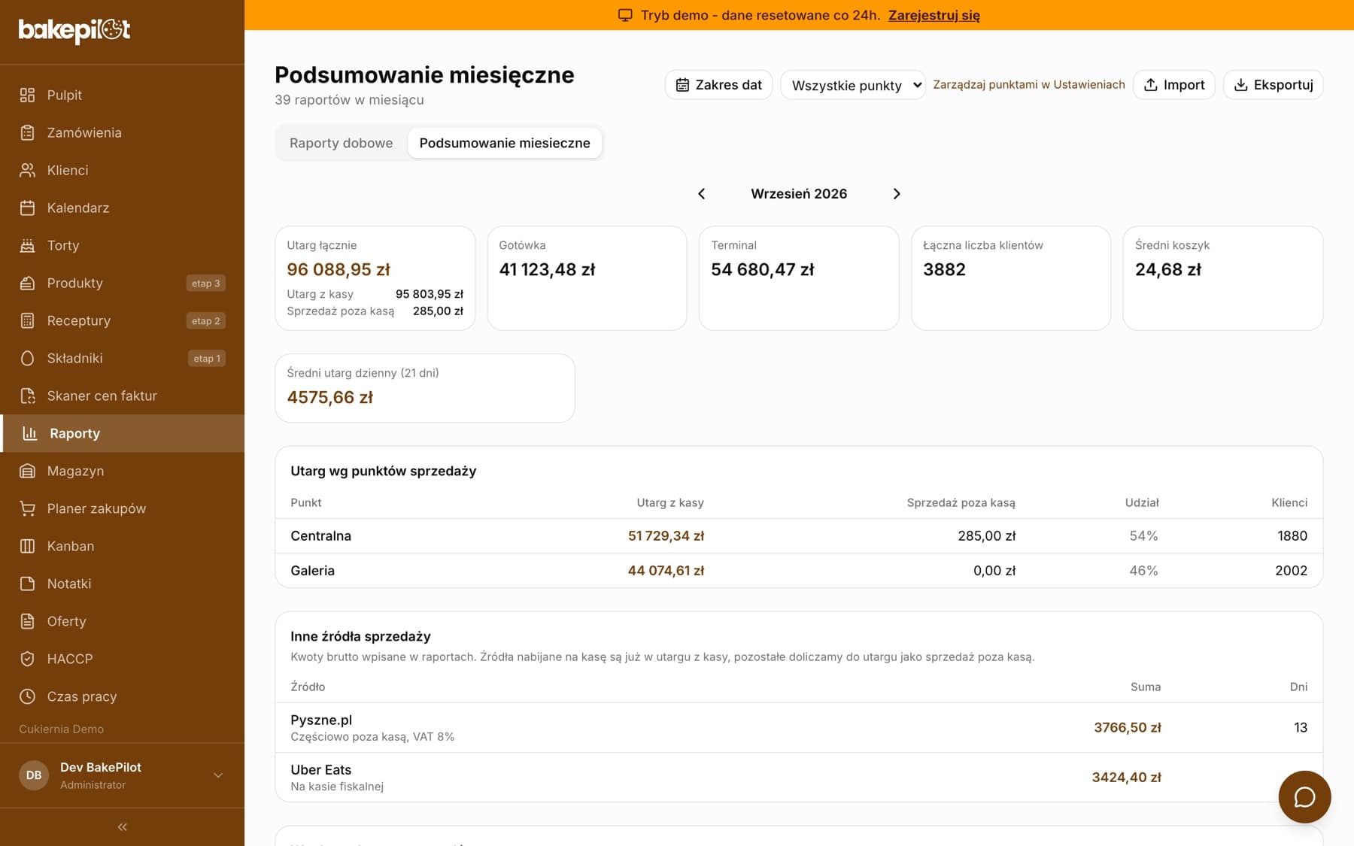1354x846 pixels.
Task: Open Klienci people icon
Action: [27, 170]
